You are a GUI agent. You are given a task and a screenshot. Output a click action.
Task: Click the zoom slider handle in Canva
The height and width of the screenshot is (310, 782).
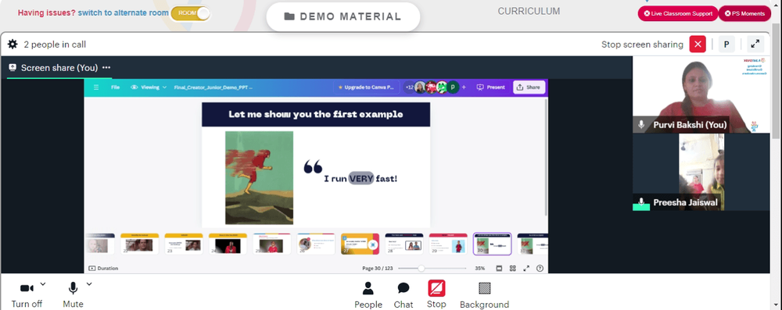[421, 268]
